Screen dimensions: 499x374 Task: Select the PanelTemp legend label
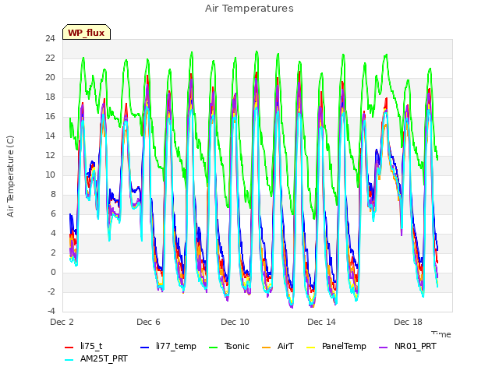(x=344, y=346)
